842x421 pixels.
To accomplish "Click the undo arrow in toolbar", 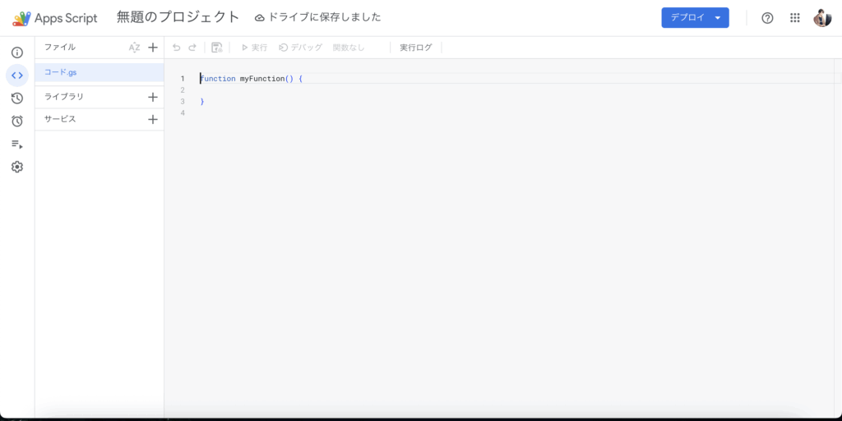I will pyautogui.click(x=176, y=48).
